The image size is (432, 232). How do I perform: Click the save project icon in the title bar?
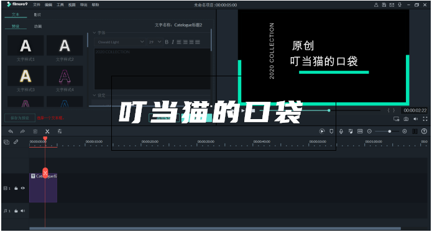point(384,5)
